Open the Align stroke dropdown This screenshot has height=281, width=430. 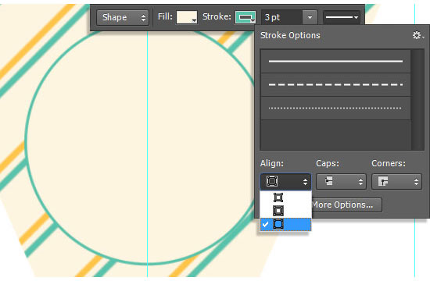pos(285,181)
